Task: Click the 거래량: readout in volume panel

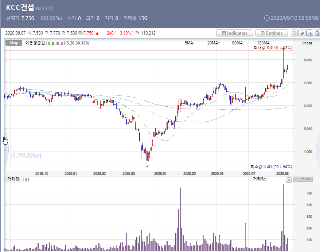Action: pyautogui.click(x=259, y=179)
